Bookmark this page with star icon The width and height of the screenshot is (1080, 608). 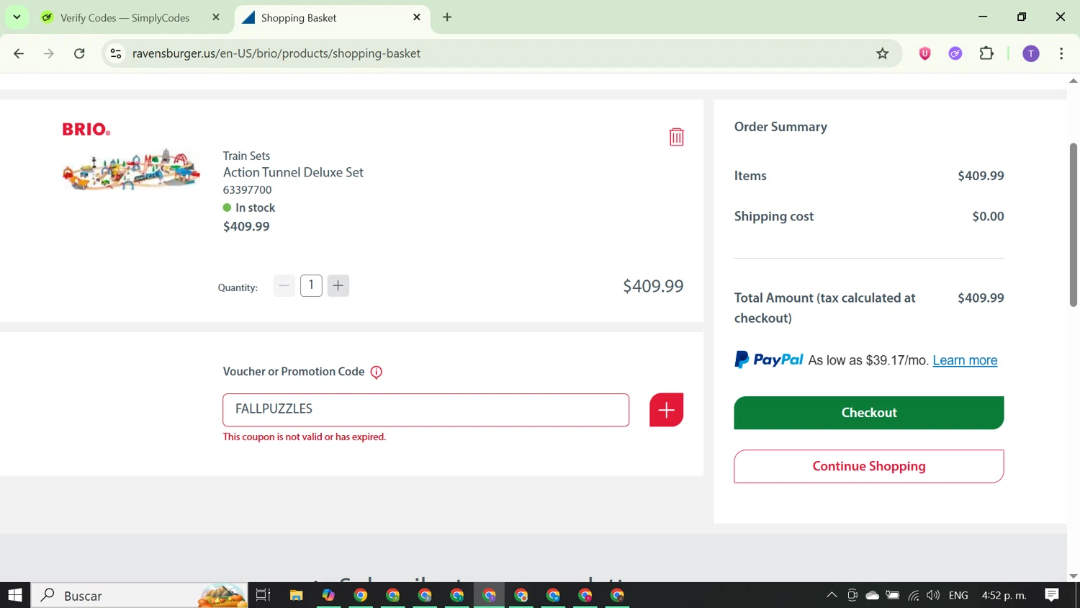coord(882,53)
